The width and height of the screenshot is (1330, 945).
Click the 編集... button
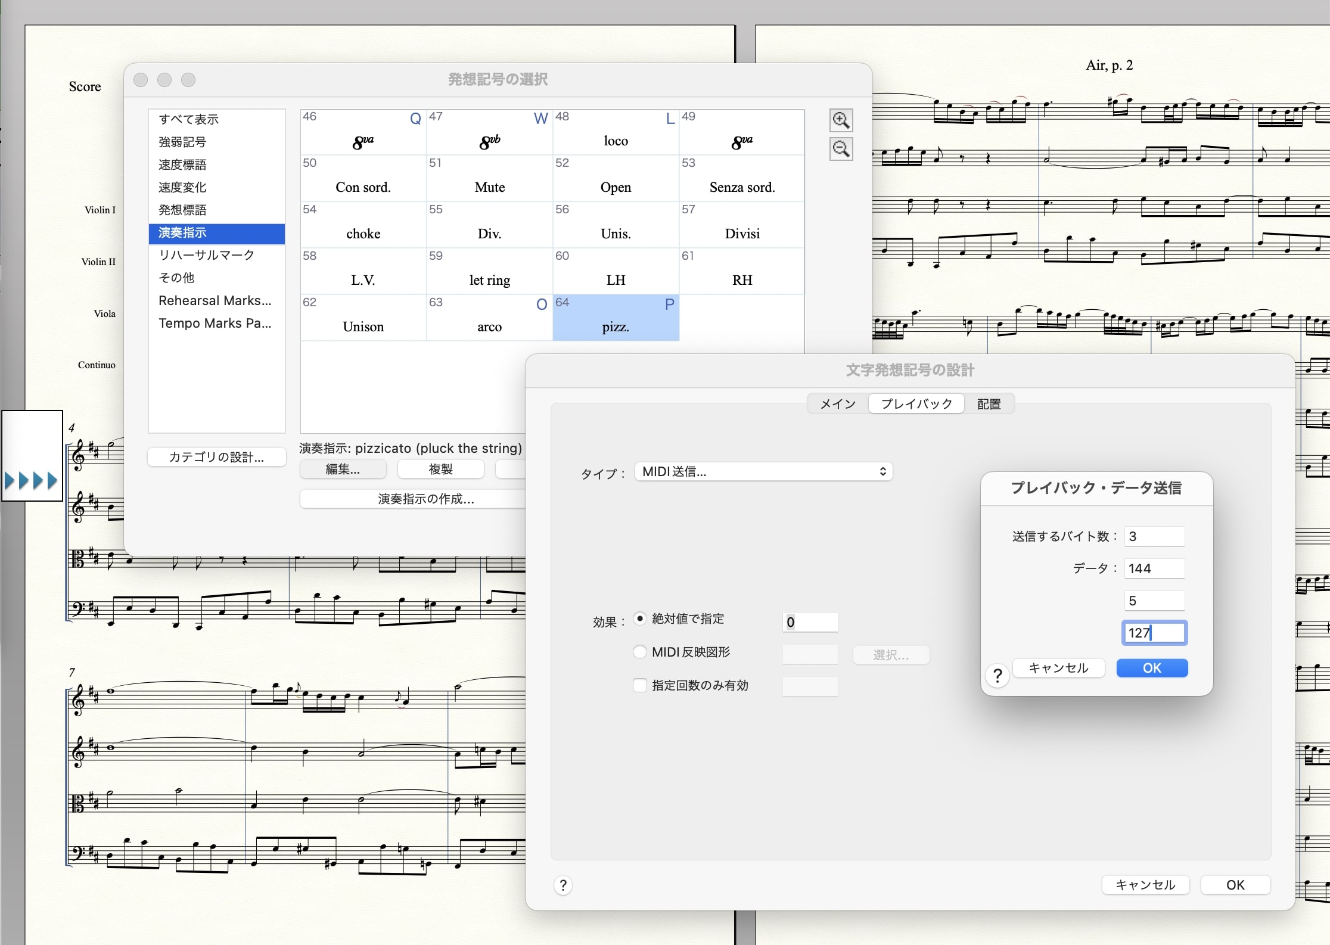(x=343, y=470)
